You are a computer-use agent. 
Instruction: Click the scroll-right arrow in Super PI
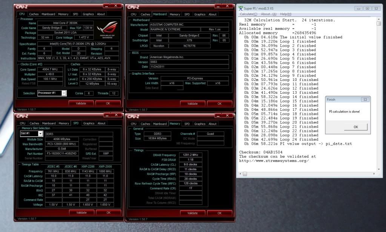tap(374, 174)
